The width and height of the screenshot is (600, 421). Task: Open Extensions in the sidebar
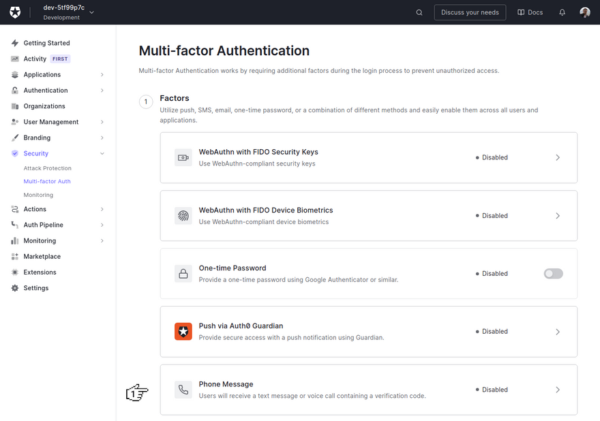pos(40,272)
